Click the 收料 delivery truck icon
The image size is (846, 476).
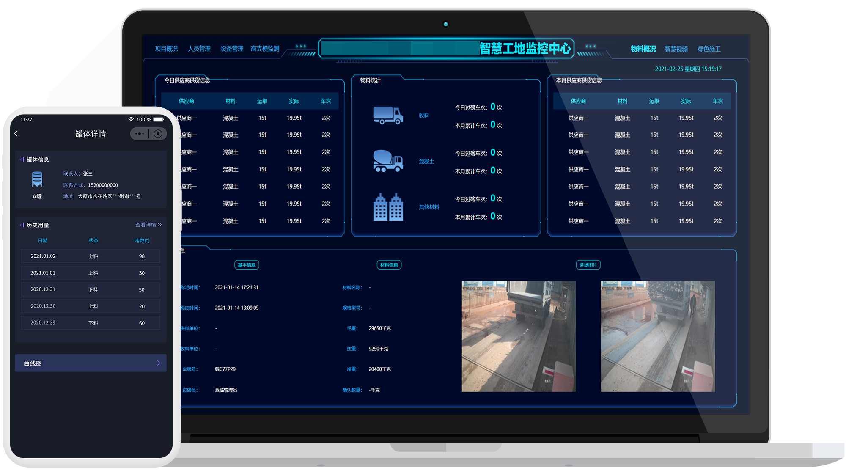(388, 115)
